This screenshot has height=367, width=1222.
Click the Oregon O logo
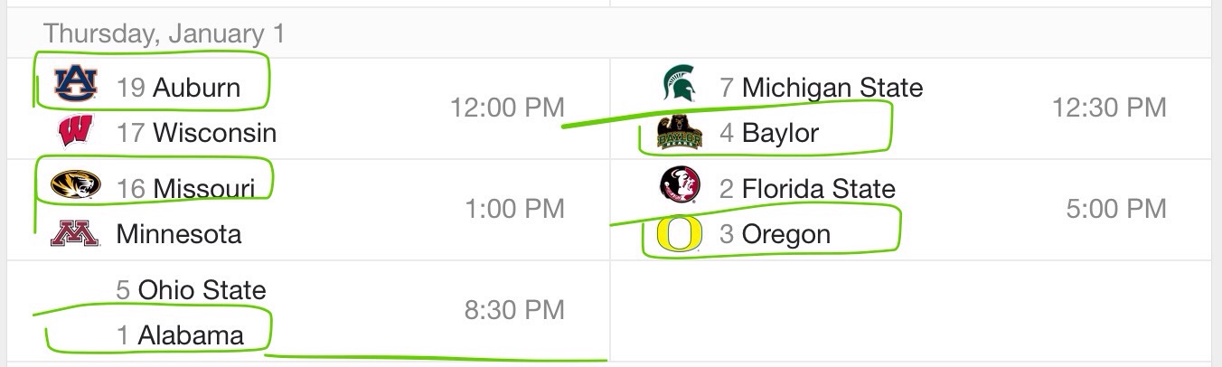[681, 234]
